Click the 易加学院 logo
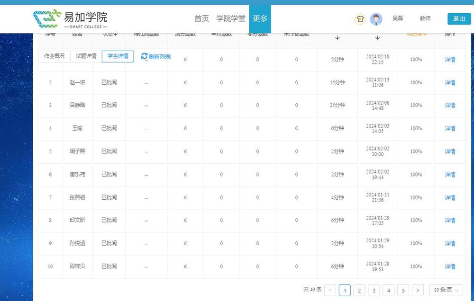 click(x=70, y=19)
